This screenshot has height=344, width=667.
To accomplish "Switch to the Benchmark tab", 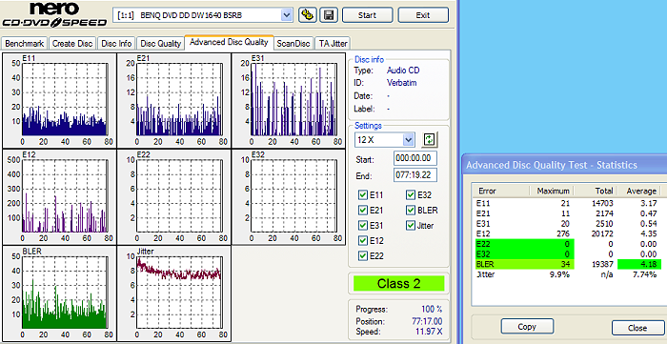I will pyautogui.click(x=25, y=44).
